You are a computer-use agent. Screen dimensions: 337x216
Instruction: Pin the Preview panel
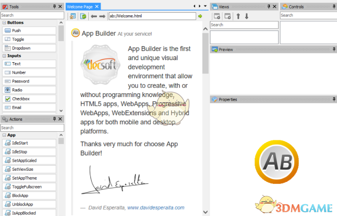334,49
